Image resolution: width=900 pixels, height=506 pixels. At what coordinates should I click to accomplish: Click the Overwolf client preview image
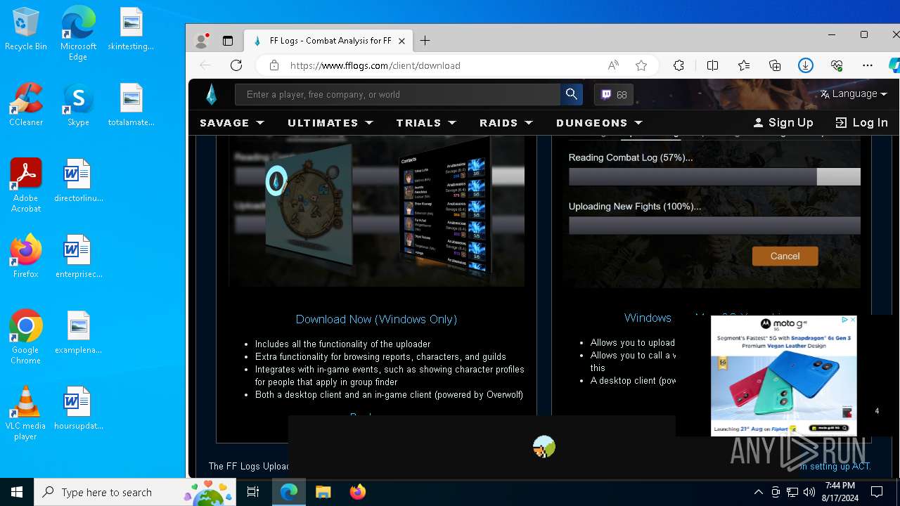(376, 212)
